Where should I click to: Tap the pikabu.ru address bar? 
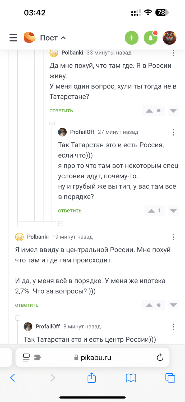[92, 357]
